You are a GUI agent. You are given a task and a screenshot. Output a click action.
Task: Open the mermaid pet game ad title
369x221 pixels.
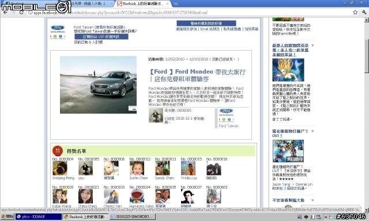point(291,50)
